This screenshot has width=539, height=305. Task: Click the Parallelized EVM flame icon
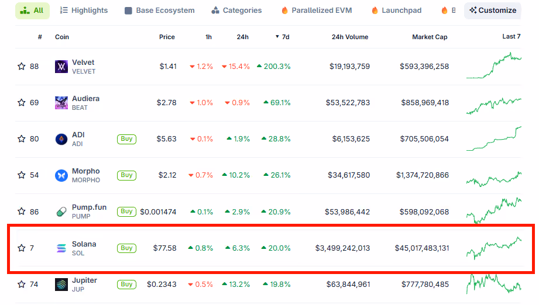[284, 11]
